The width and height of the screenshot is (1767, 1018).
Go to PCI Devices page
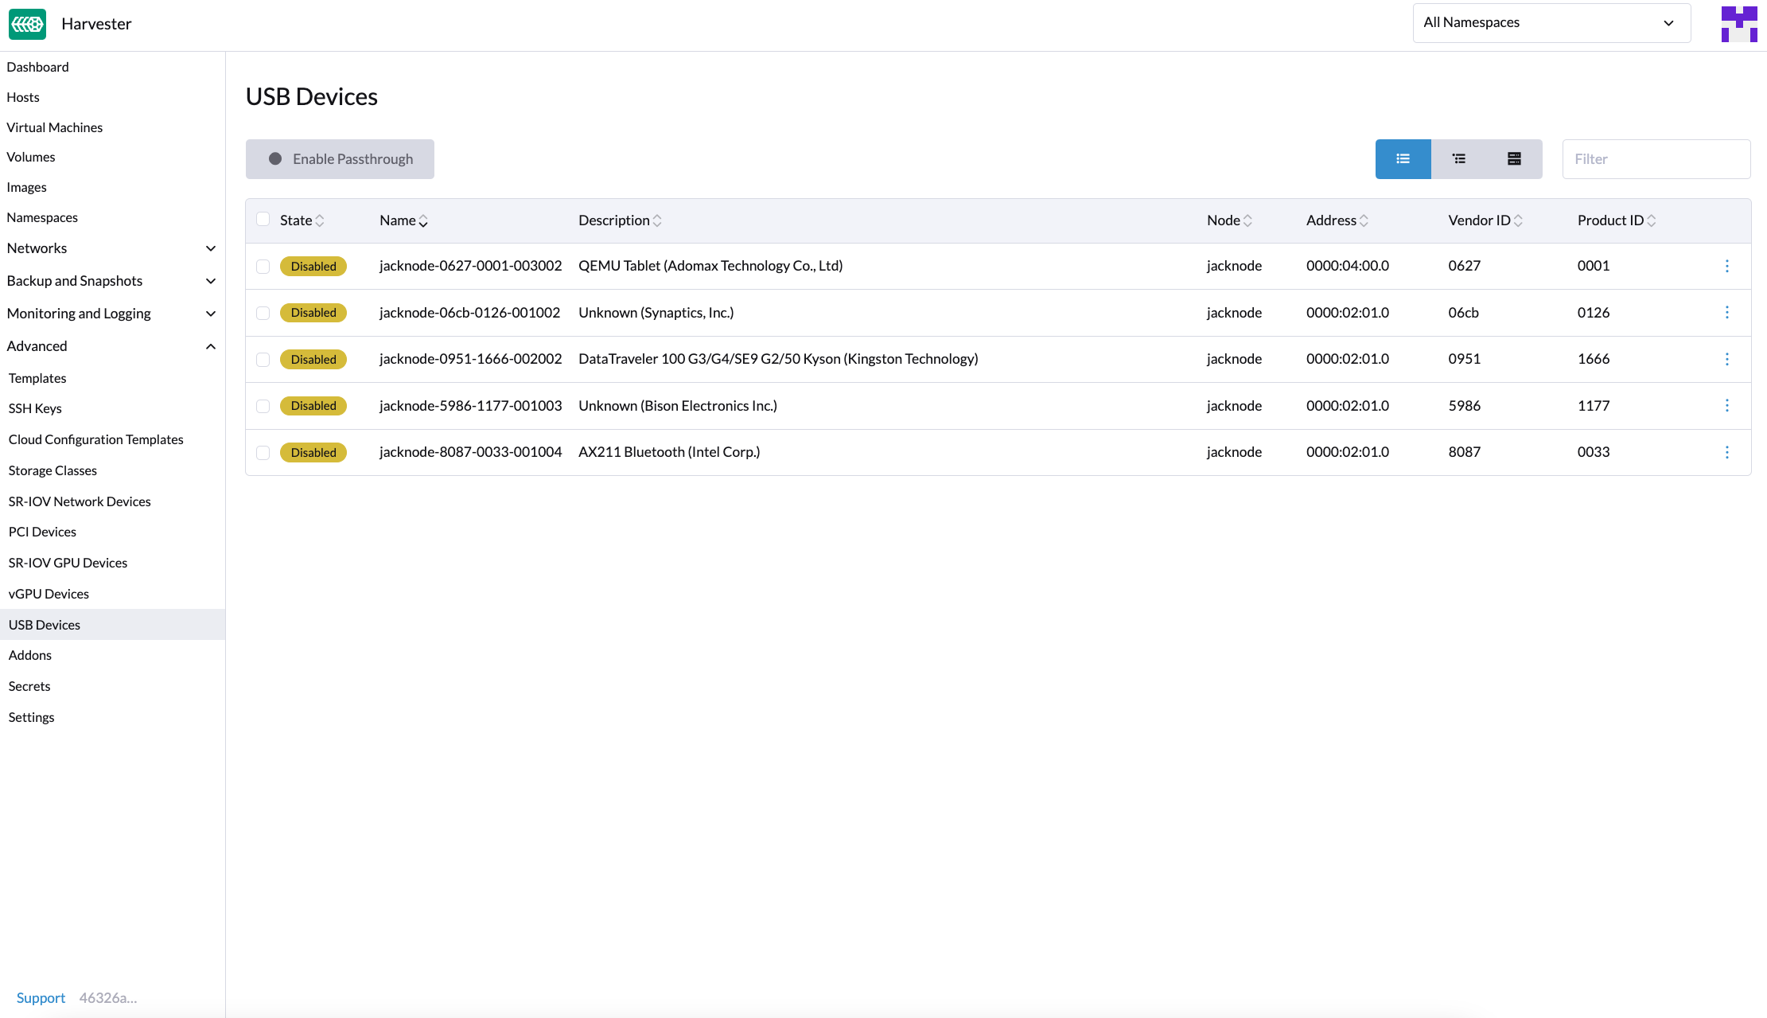pos(42,532)
